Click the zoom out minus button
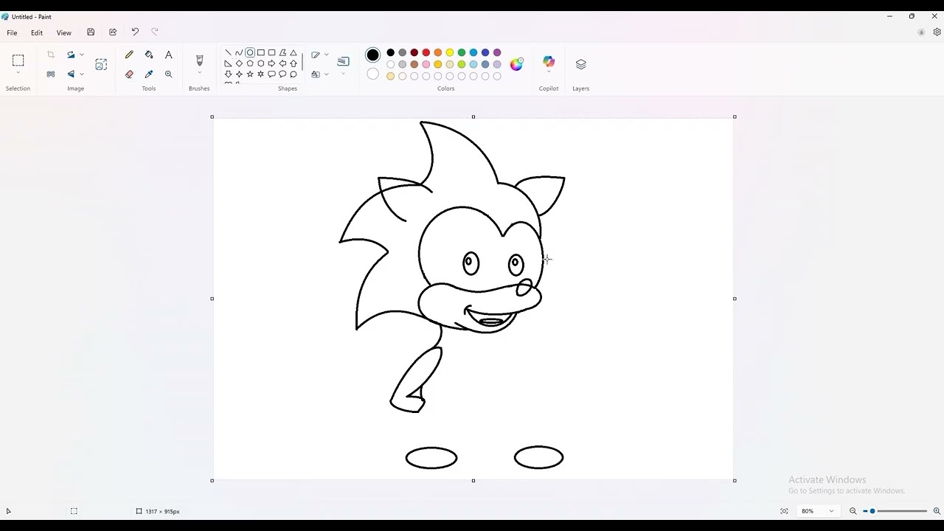944x531 pixels. [x=853, y=511]
